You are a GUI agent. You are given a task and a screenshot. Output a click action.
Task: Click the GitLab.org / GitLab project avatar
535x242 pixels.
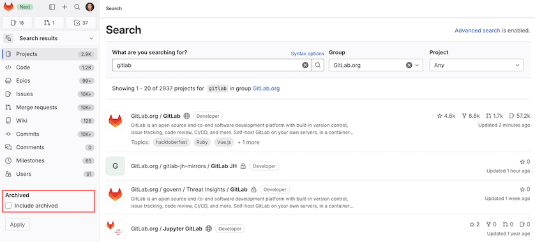tap(116, 121)
